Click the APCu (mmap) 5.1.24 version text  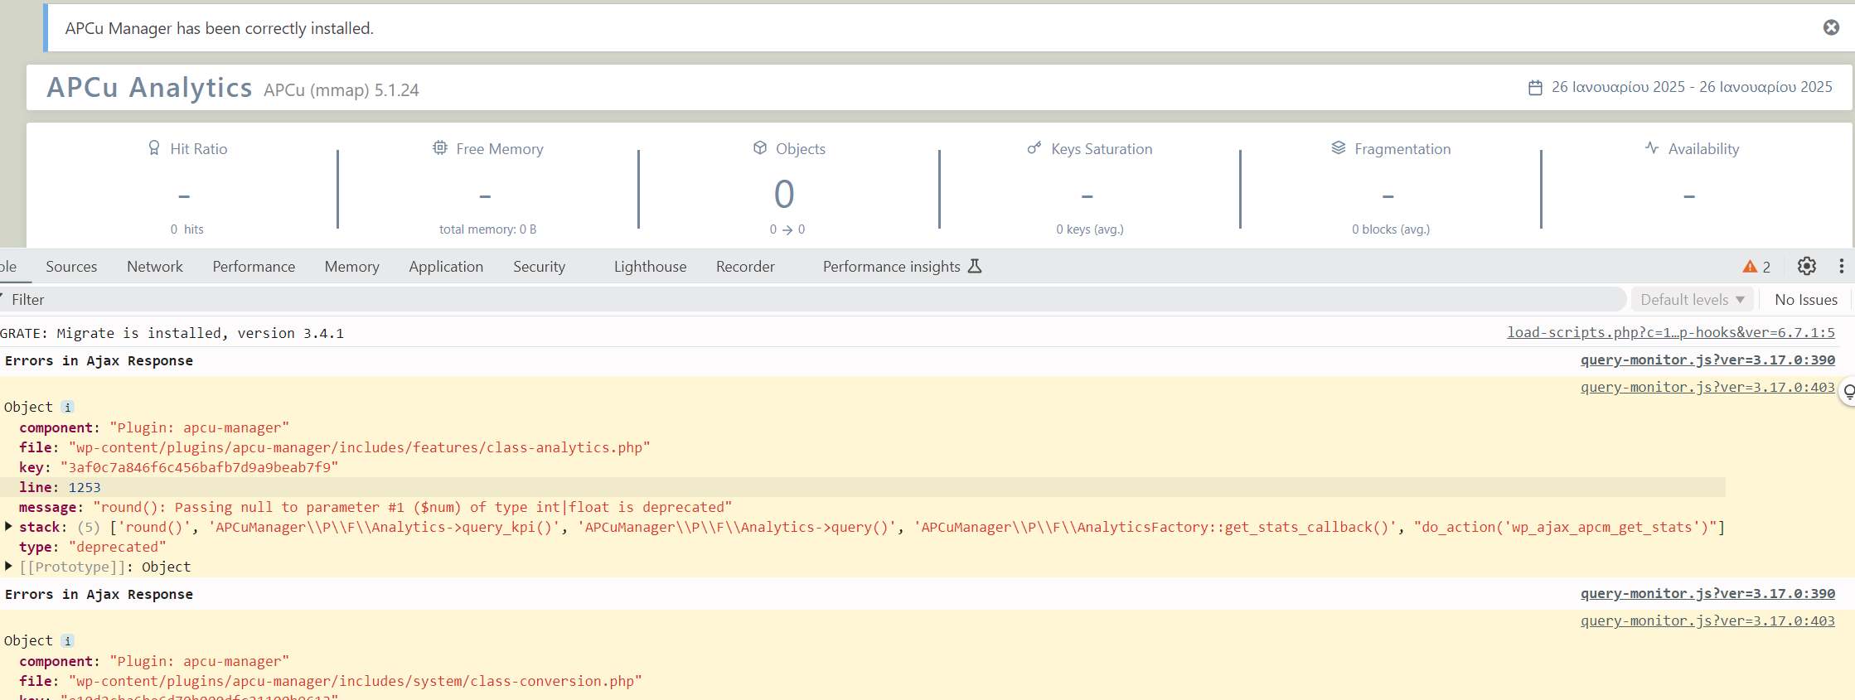click(341, 89)
